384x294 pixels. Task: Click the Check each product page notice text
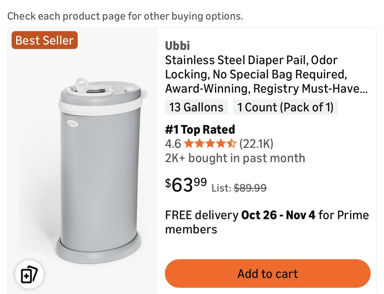(125, 16)
